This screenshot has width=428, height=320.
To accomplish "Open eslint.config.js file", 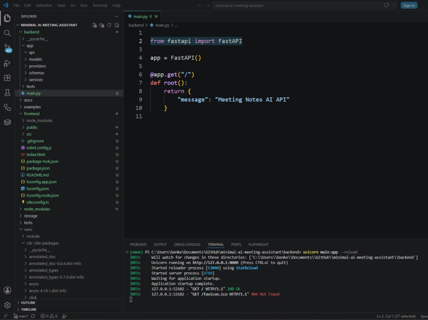I will [x=39, y=148].
